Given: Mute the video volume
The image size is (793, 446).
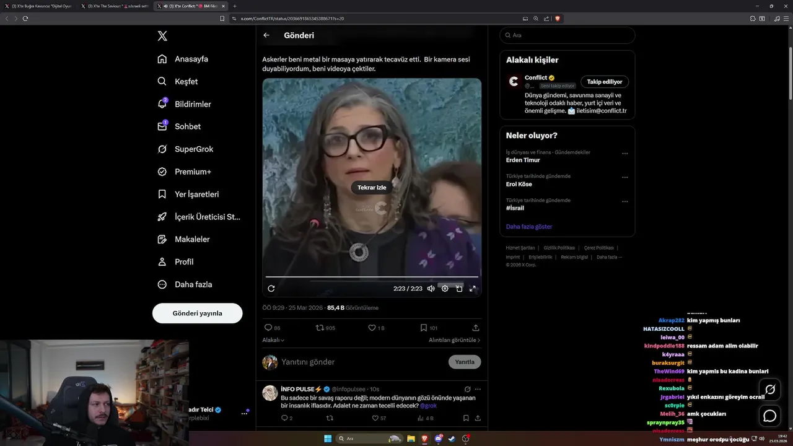Looking at the screenshot, I should coord(431,289).
